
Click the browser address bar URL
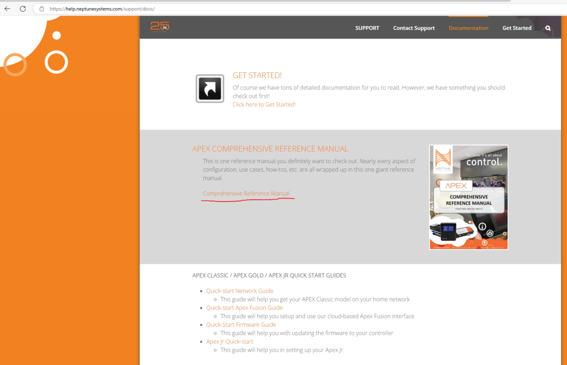point(102,9)
